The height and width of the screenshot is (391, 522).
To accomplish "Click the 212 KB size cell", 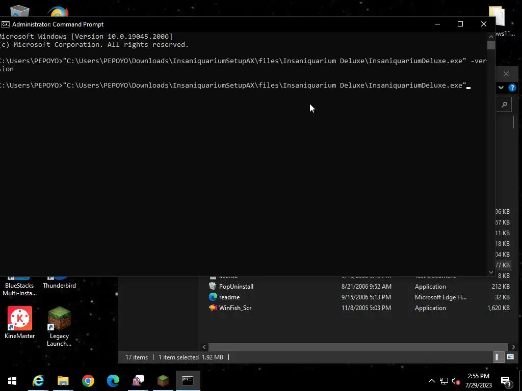I will click(x=501, y=286).
